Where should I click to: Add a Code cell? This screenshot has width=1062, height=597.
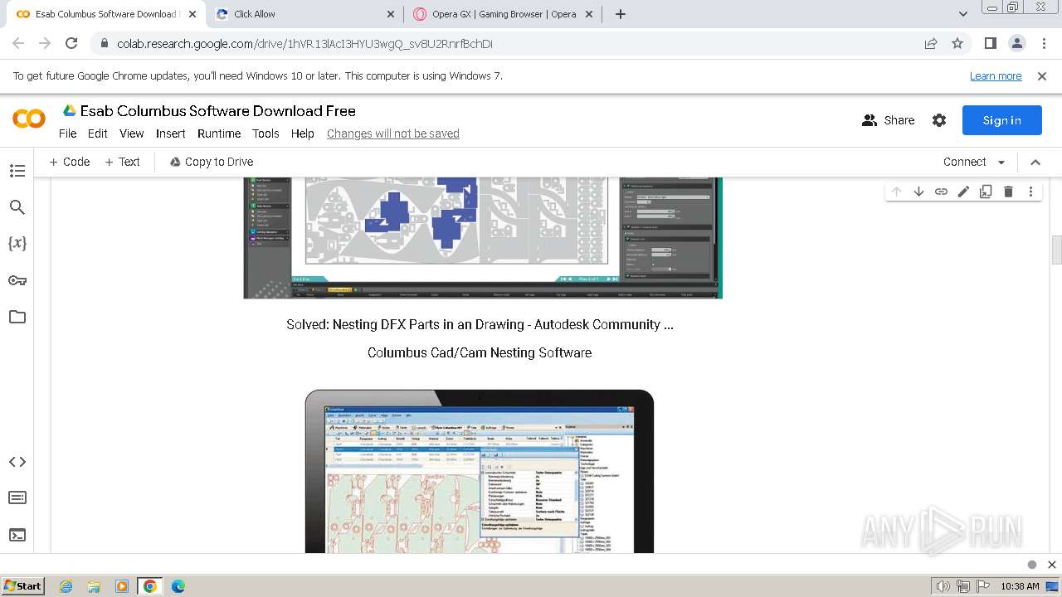pyautogui.click(x=69, y=162)
